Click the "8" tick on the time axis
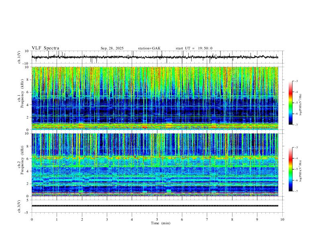The height and width of the screenshot is (246, 318). (x=232, y=219)
